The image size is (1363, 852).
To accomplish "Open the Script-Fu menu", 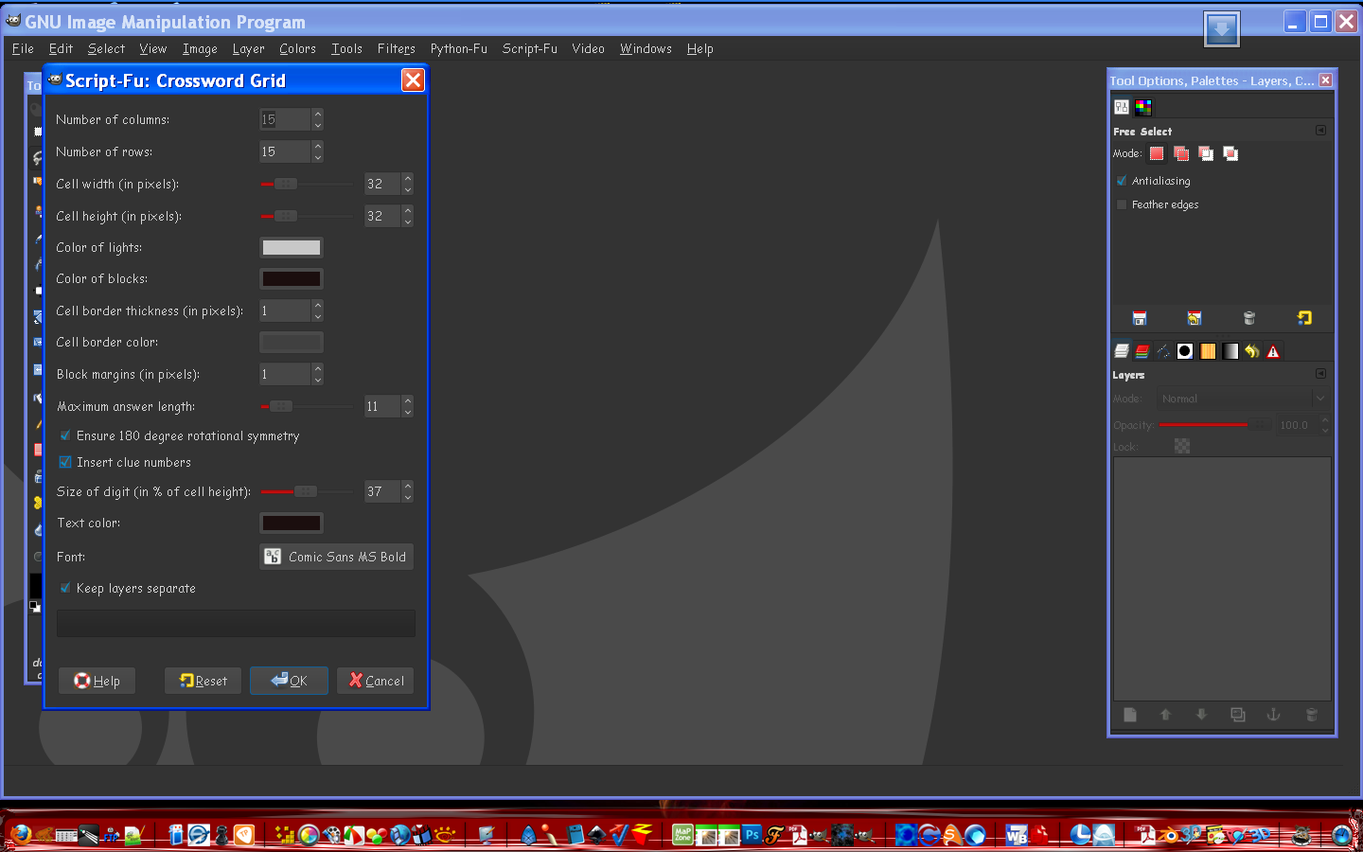I will coord(529,49).
